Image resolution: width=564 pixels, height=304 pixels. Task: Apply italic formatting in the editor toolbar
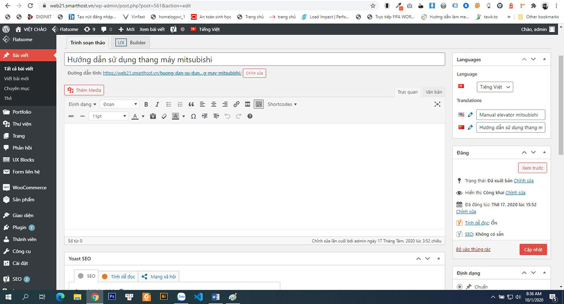click(x=157, y=104)
